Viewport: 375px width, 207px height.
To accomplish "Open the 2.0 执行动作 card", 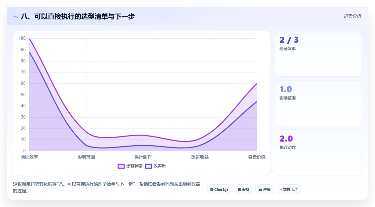I will point(318,153).
